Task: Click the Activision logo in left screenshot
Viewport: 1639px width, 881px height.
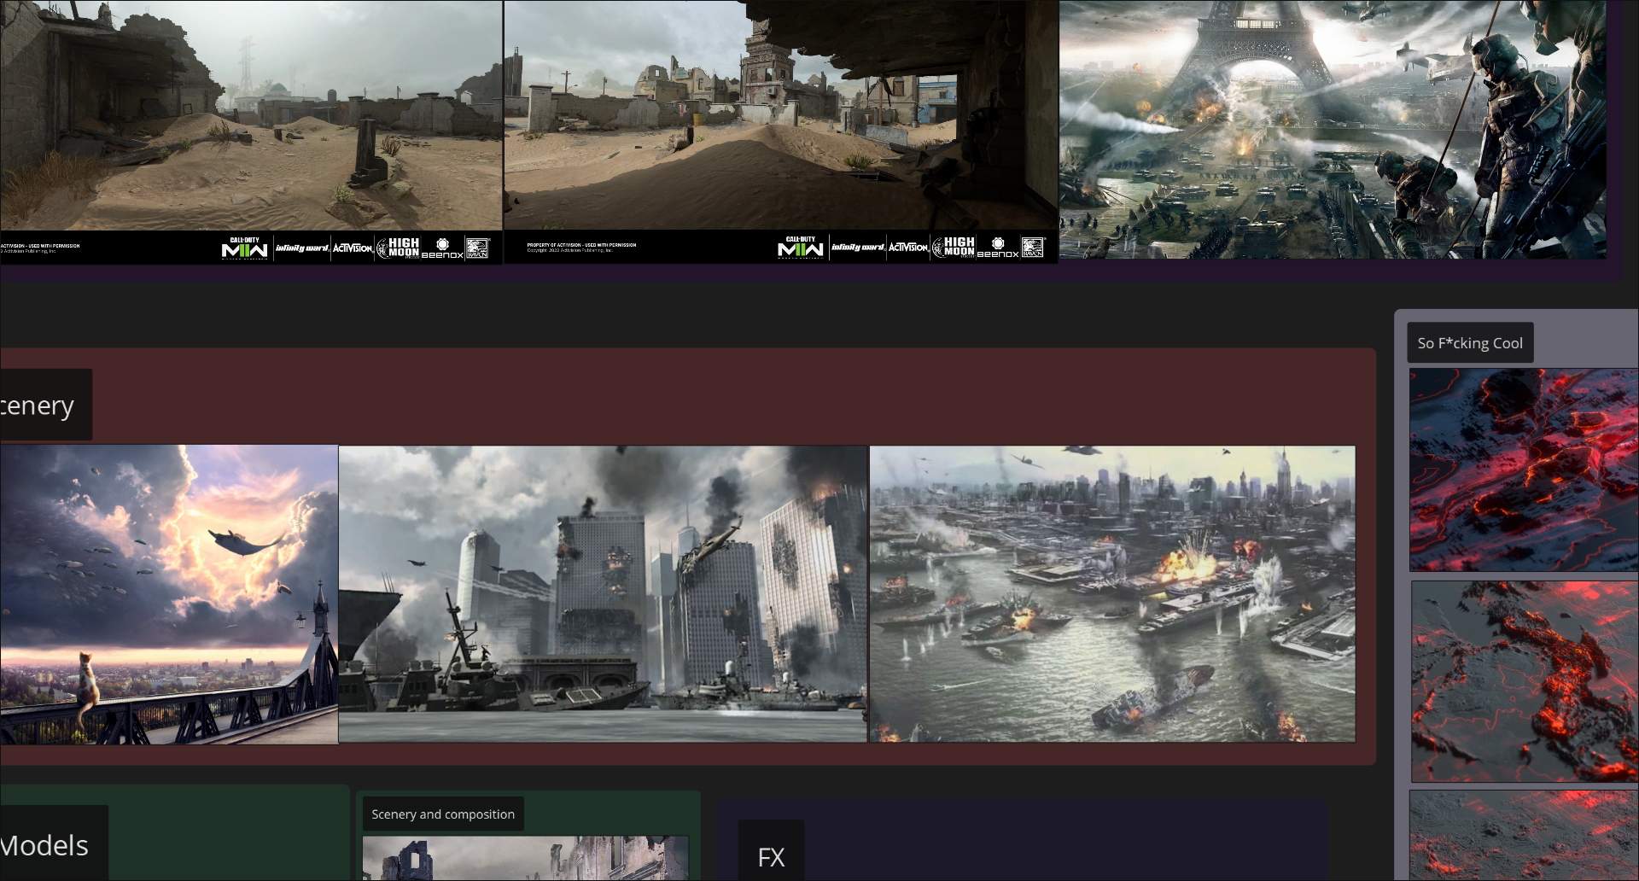Action: point(353,248)
